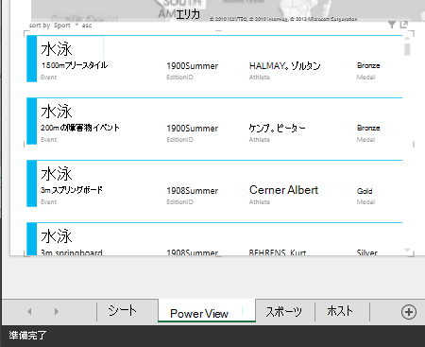Click the scroll up arrow of card list

(407, 38)
